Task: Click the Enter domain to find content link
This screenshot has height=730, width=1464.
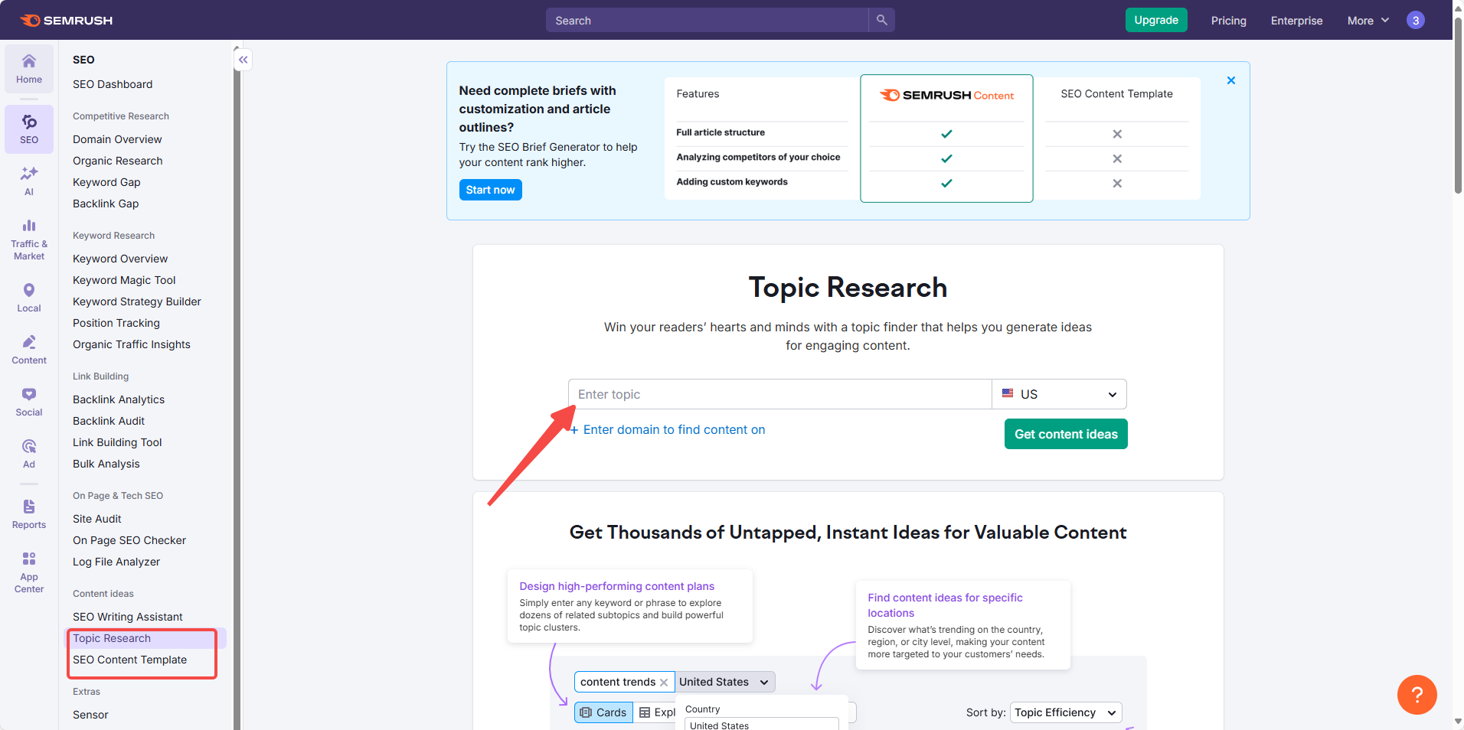Action: [x=674, y=429]
